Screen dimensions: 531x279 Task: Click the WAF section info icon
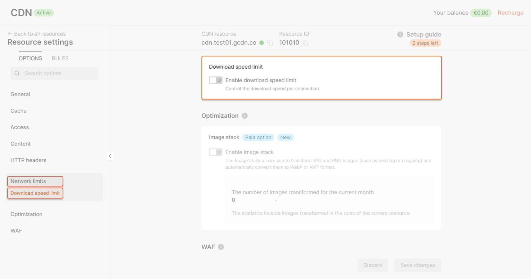point(221,247)
